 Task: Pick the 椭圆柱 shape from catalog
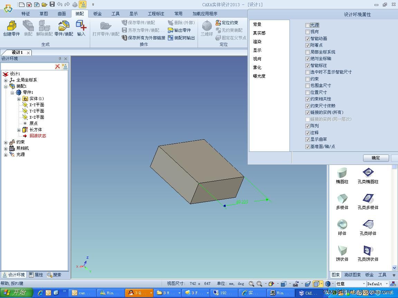[x=342, y=175]
